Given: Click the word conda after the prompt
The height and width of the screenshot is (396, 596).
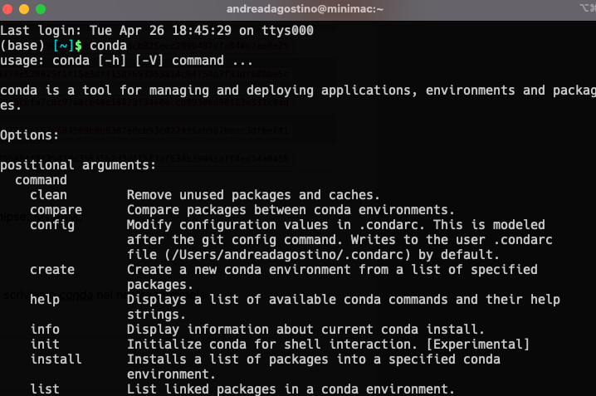Looking at the screenshot, I should coord(108,46).
